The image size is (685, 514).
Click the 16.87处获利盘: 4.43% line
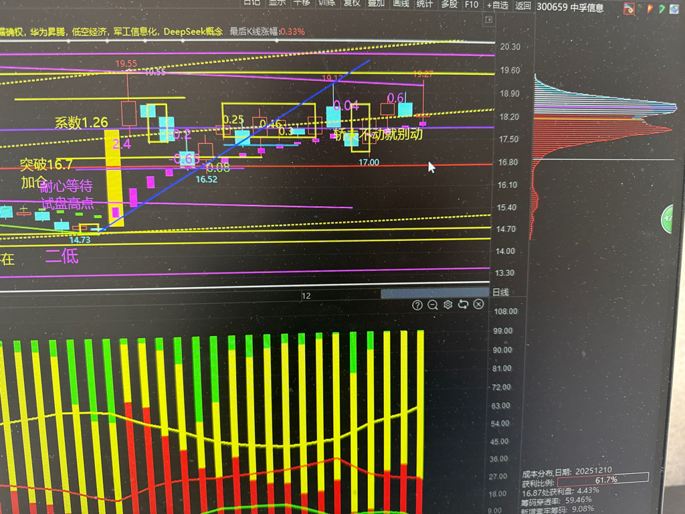(561, 492)
